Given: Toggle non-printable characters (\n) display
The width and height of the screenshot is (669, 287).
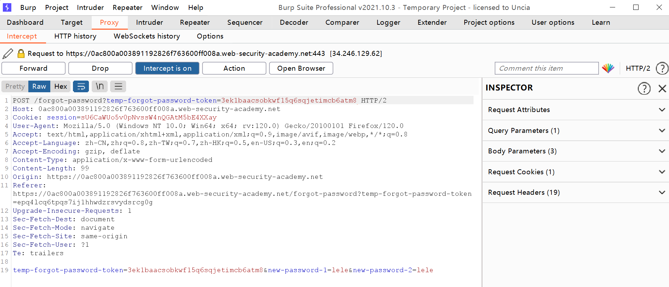Looking at the screenshot, I should tap(100, 86).
